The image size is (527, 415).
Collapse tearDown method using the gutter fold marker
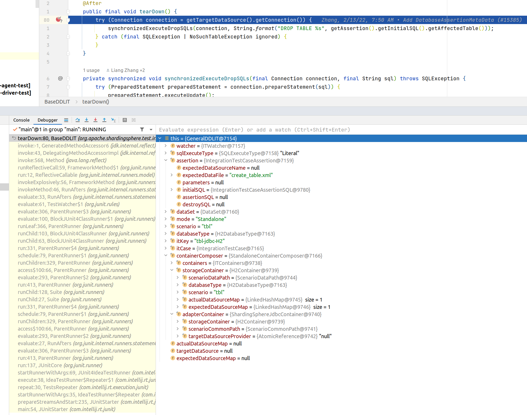[68, 12]
